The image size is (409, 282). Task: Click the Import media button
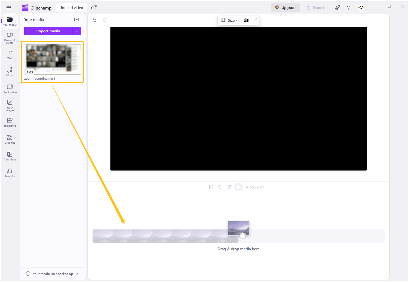(48, 31)
